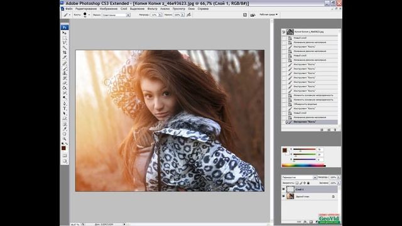
Task: Select the Задний план layer name
Action: [x=303, y=196]
